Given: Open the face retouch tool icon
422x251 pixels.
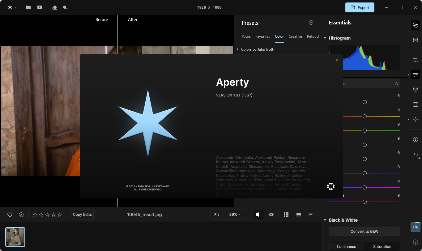Looking at the screenshot, I should pos(416,90).
